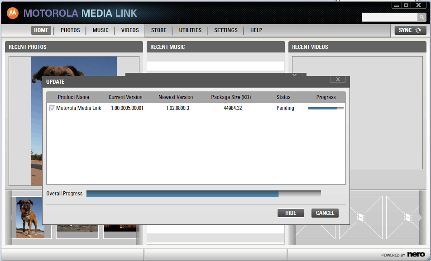Click the RECENT PHOTOS panel header
This screenshot has height=261, width=431.
pyautogui.click(x=74, y=47)
